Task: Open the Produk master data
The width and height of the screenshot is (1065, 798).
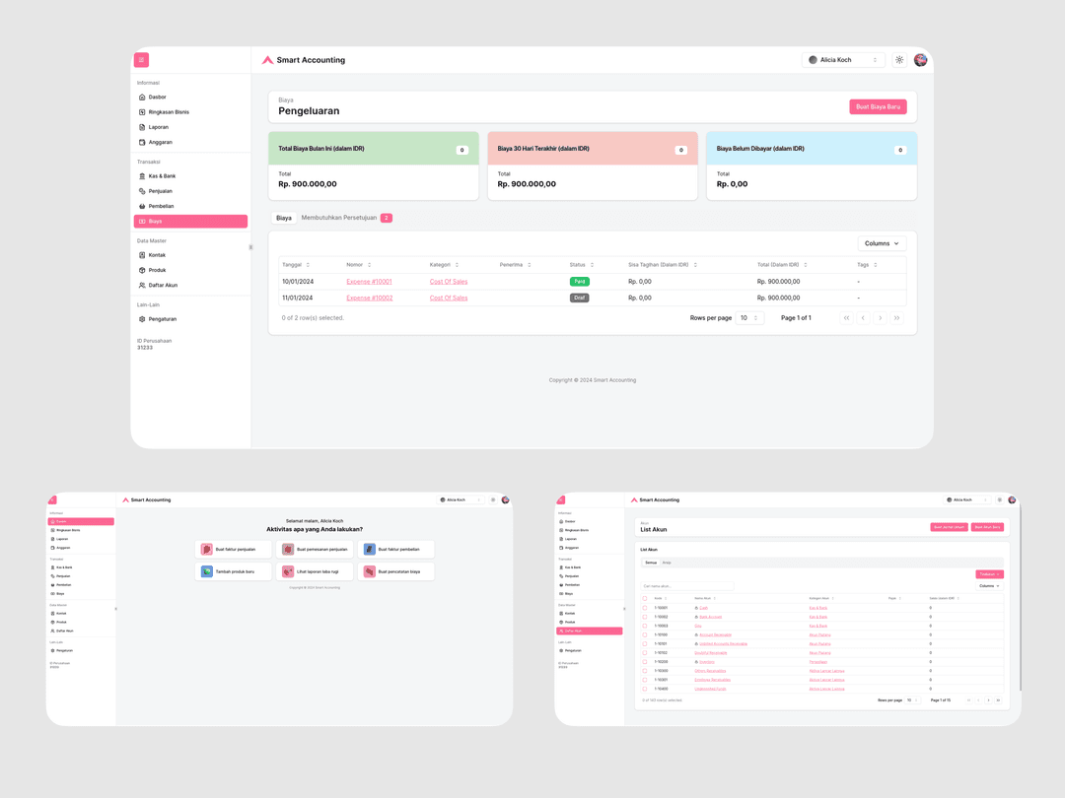Action: tap(156, 269)
